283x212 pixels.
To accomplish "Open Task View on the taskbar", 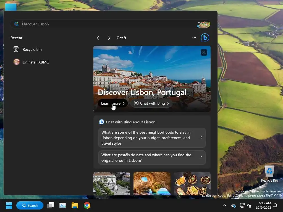I will (51, 205).
